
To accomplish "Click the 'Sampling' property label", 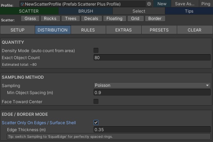I will pos(11,86).
